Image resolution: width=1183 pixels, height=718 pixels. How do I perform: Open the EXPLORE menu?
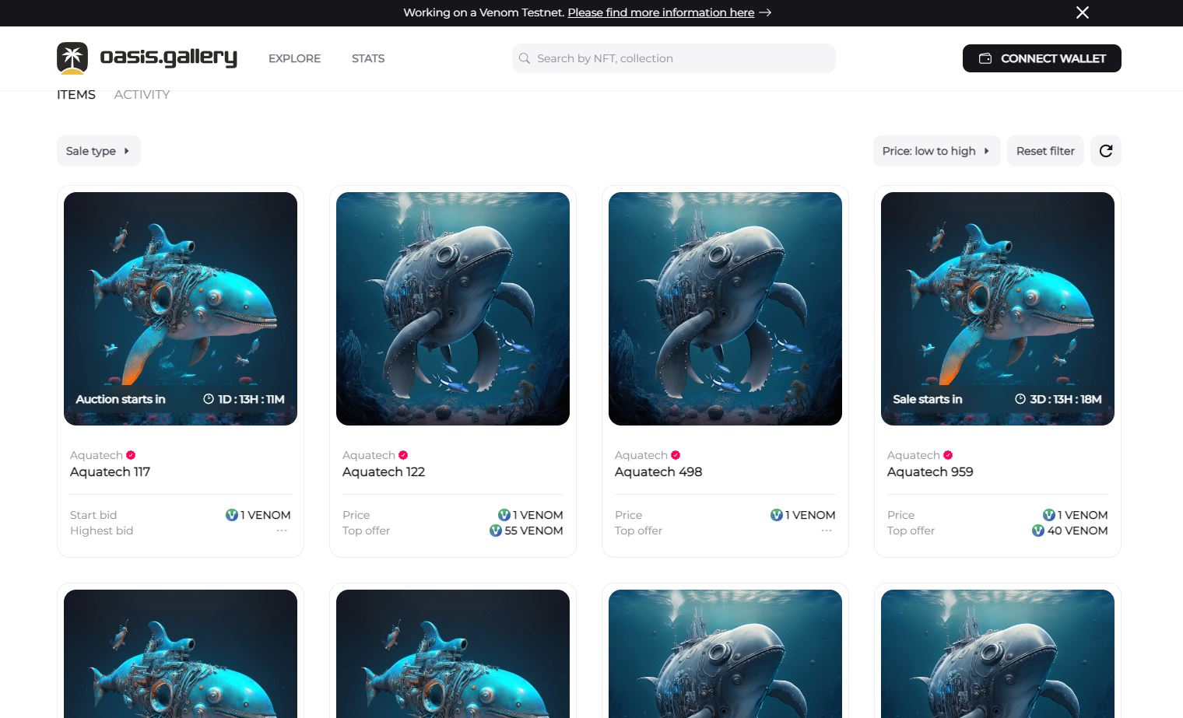(294, 58)
